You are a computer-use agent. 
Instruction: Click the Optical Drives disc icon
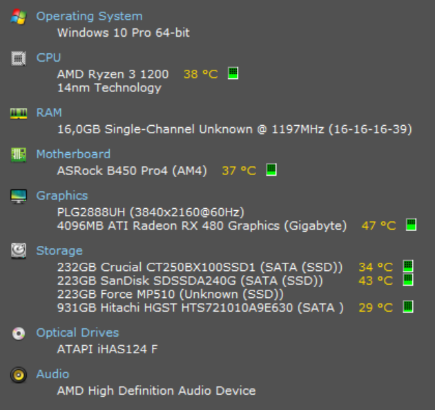click(x=19, y=333)
